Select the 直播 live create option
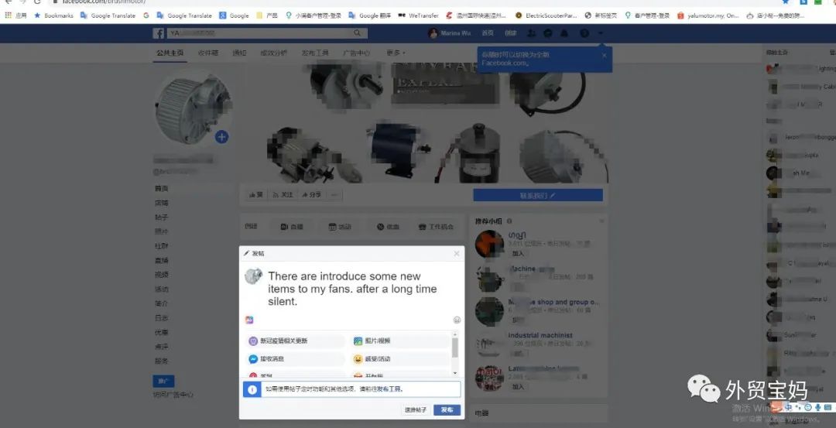The width and height of the screenshot is (836, 428). point(292,227)
